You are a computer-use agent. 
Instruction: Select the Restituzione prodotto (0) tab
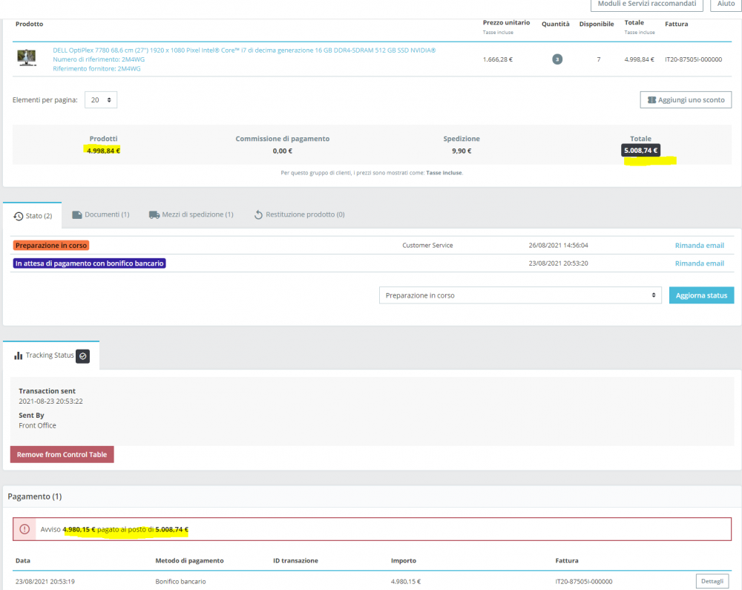(x=300, y=214)
